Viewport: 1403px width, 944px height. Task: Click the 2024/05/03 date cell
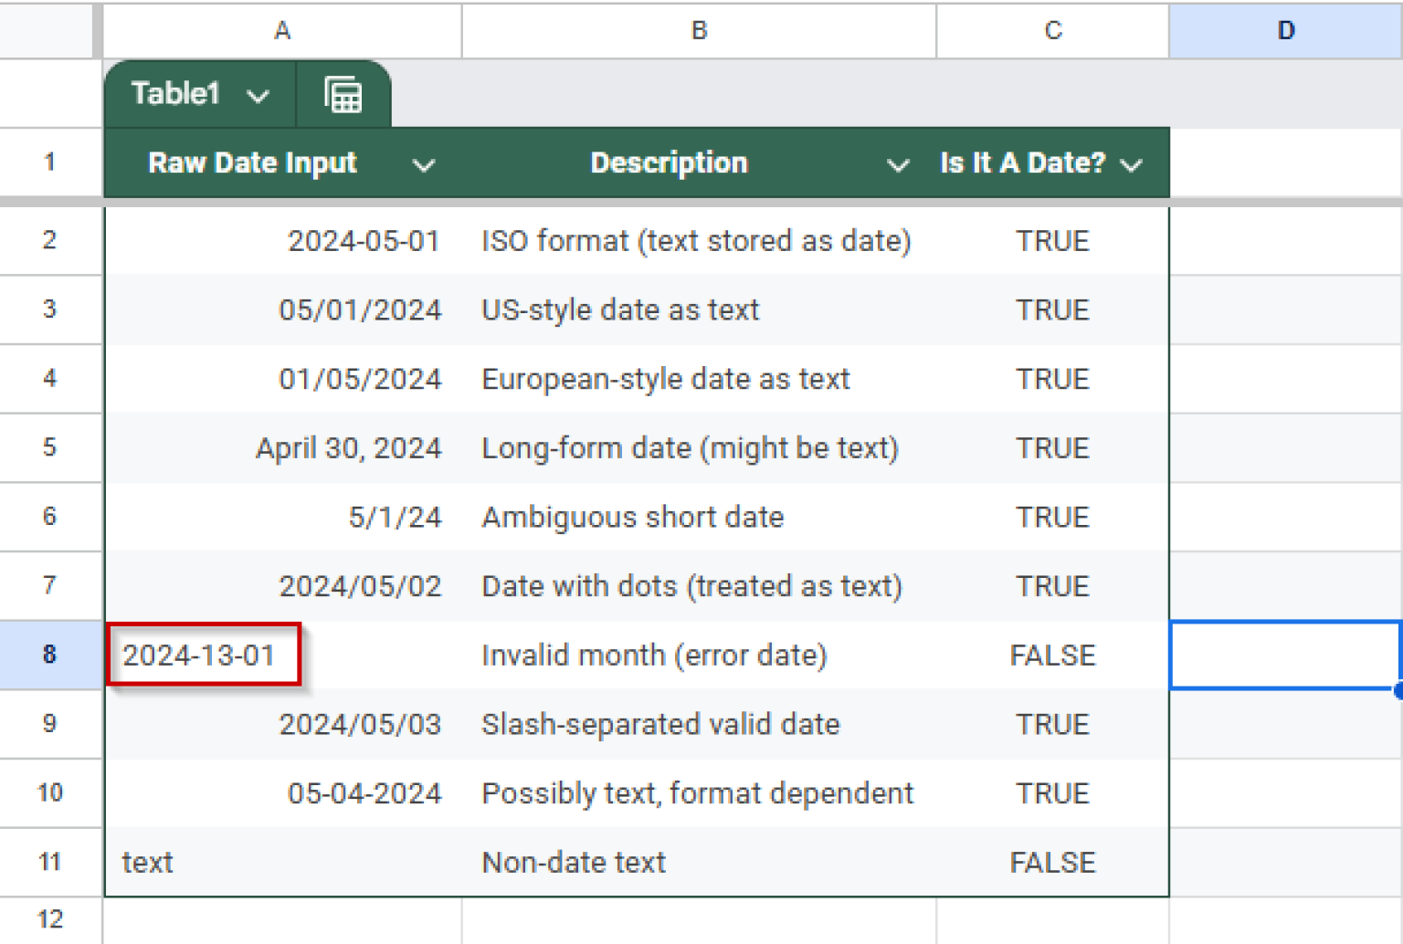[x=362, y=724]
